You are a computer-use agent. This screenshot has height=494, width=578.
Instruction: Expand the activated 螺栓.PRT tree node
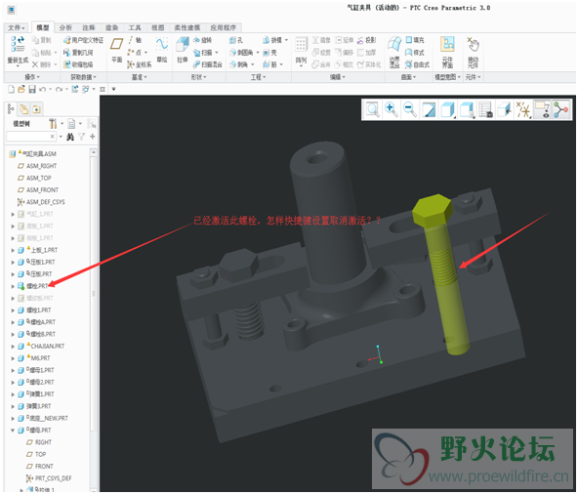pyautogui.click(x=13, y=286)
